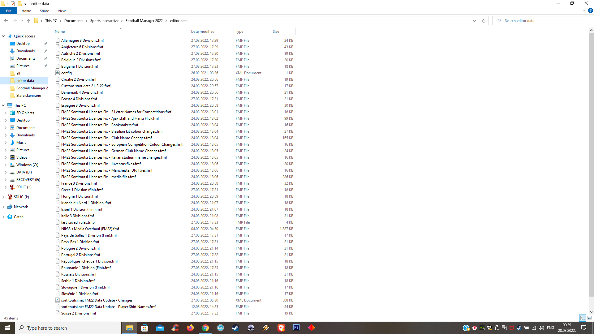Collapse the Quick access tree node
Image resolution: width=594 pixels, height=334 pixels.
coord(3,36)
